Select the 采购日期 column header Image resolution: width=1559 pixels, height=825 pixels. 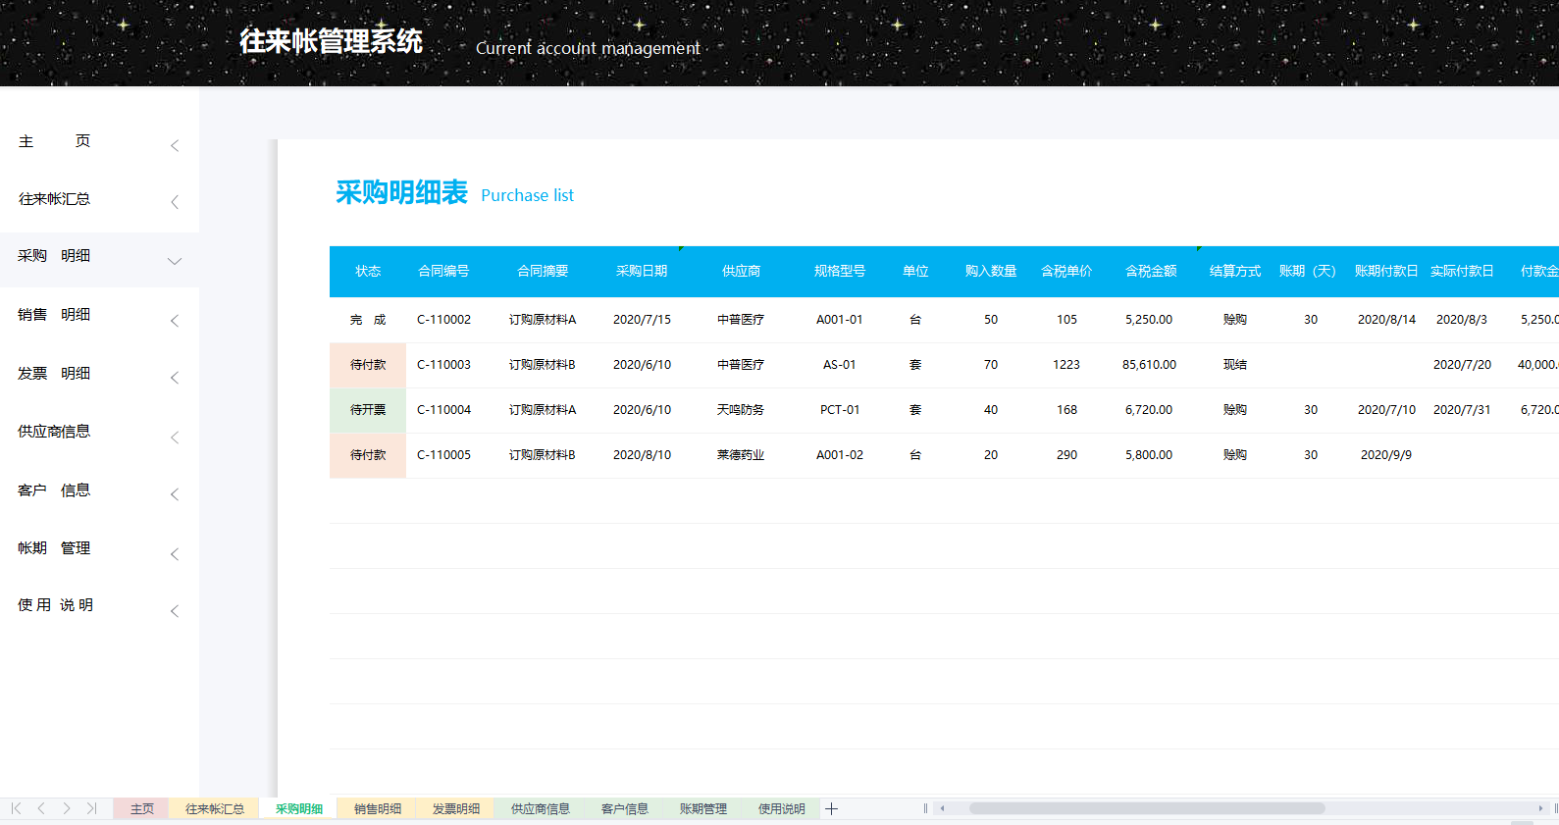(642, 271)
